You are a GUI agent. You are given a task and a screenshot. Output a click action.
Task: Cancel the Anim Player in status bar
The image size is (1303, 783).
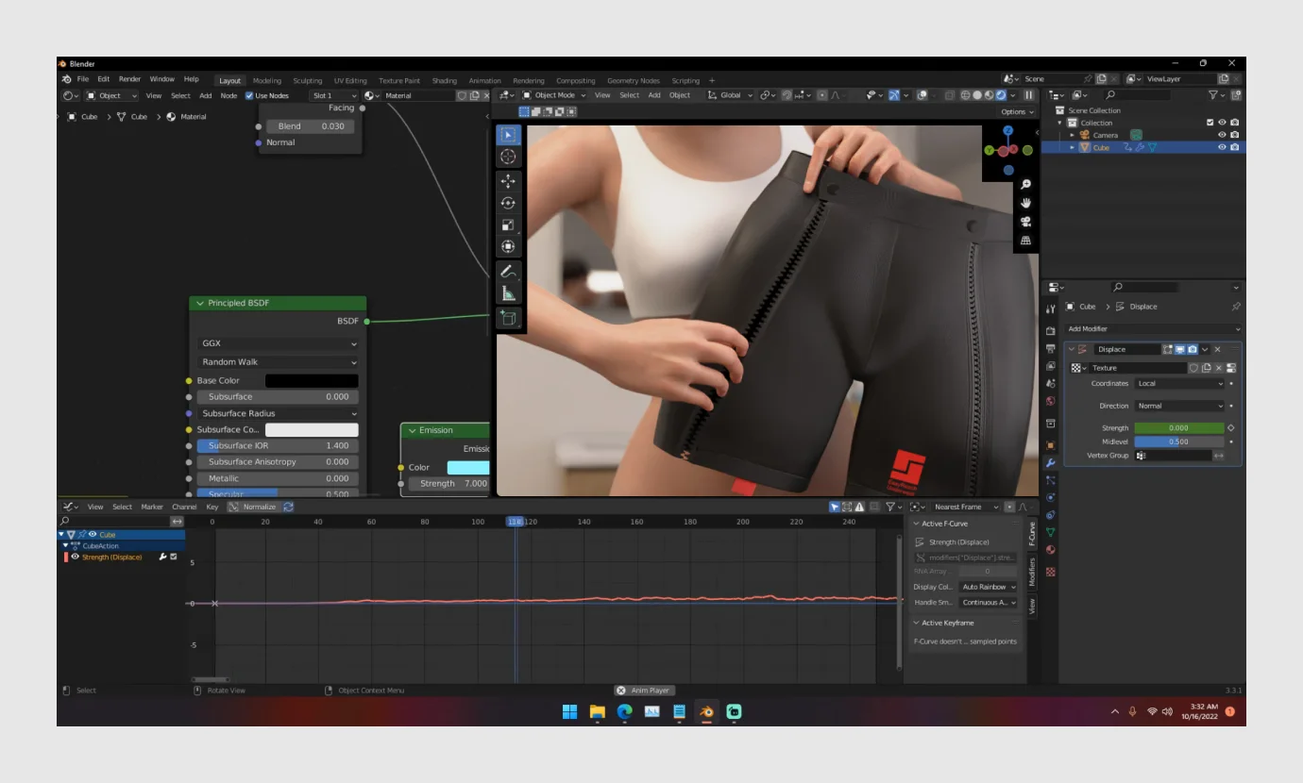(620, 691)
